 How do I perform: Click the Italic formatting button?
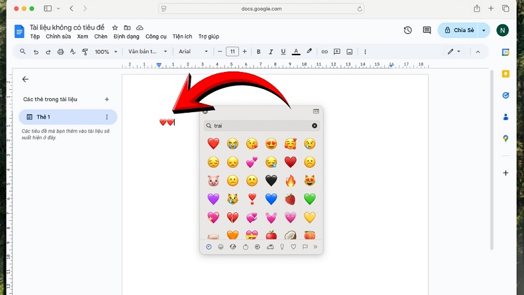(x=271, y=52)
